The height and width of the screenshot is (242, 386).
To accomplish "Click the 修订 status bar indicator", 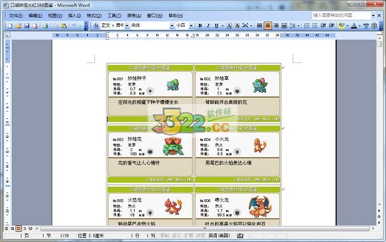I will pyautogui.click(x=176, y=236).
